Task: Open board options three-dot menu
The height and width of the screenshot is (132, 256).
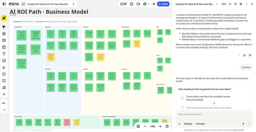Action: click(74, 4)
